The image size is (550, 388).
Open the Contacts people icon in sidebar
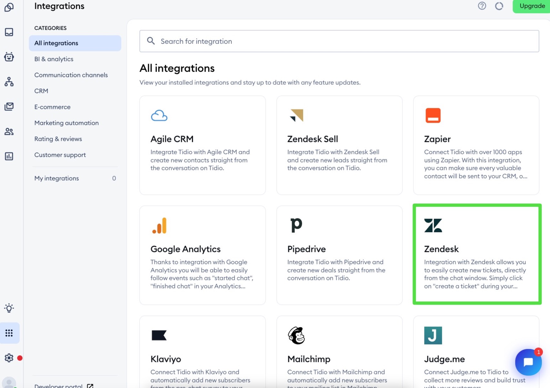pyautogui.click(x=9, y=132)
